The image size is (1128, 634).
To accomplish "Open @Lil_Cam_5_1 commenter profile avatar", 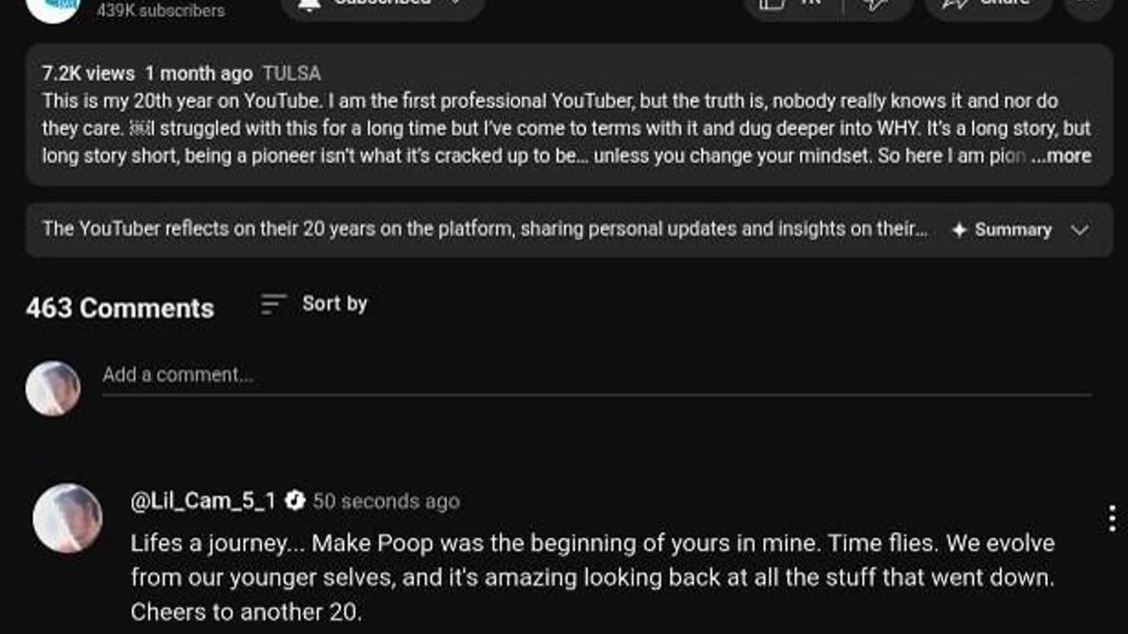I will click(67, 518).
